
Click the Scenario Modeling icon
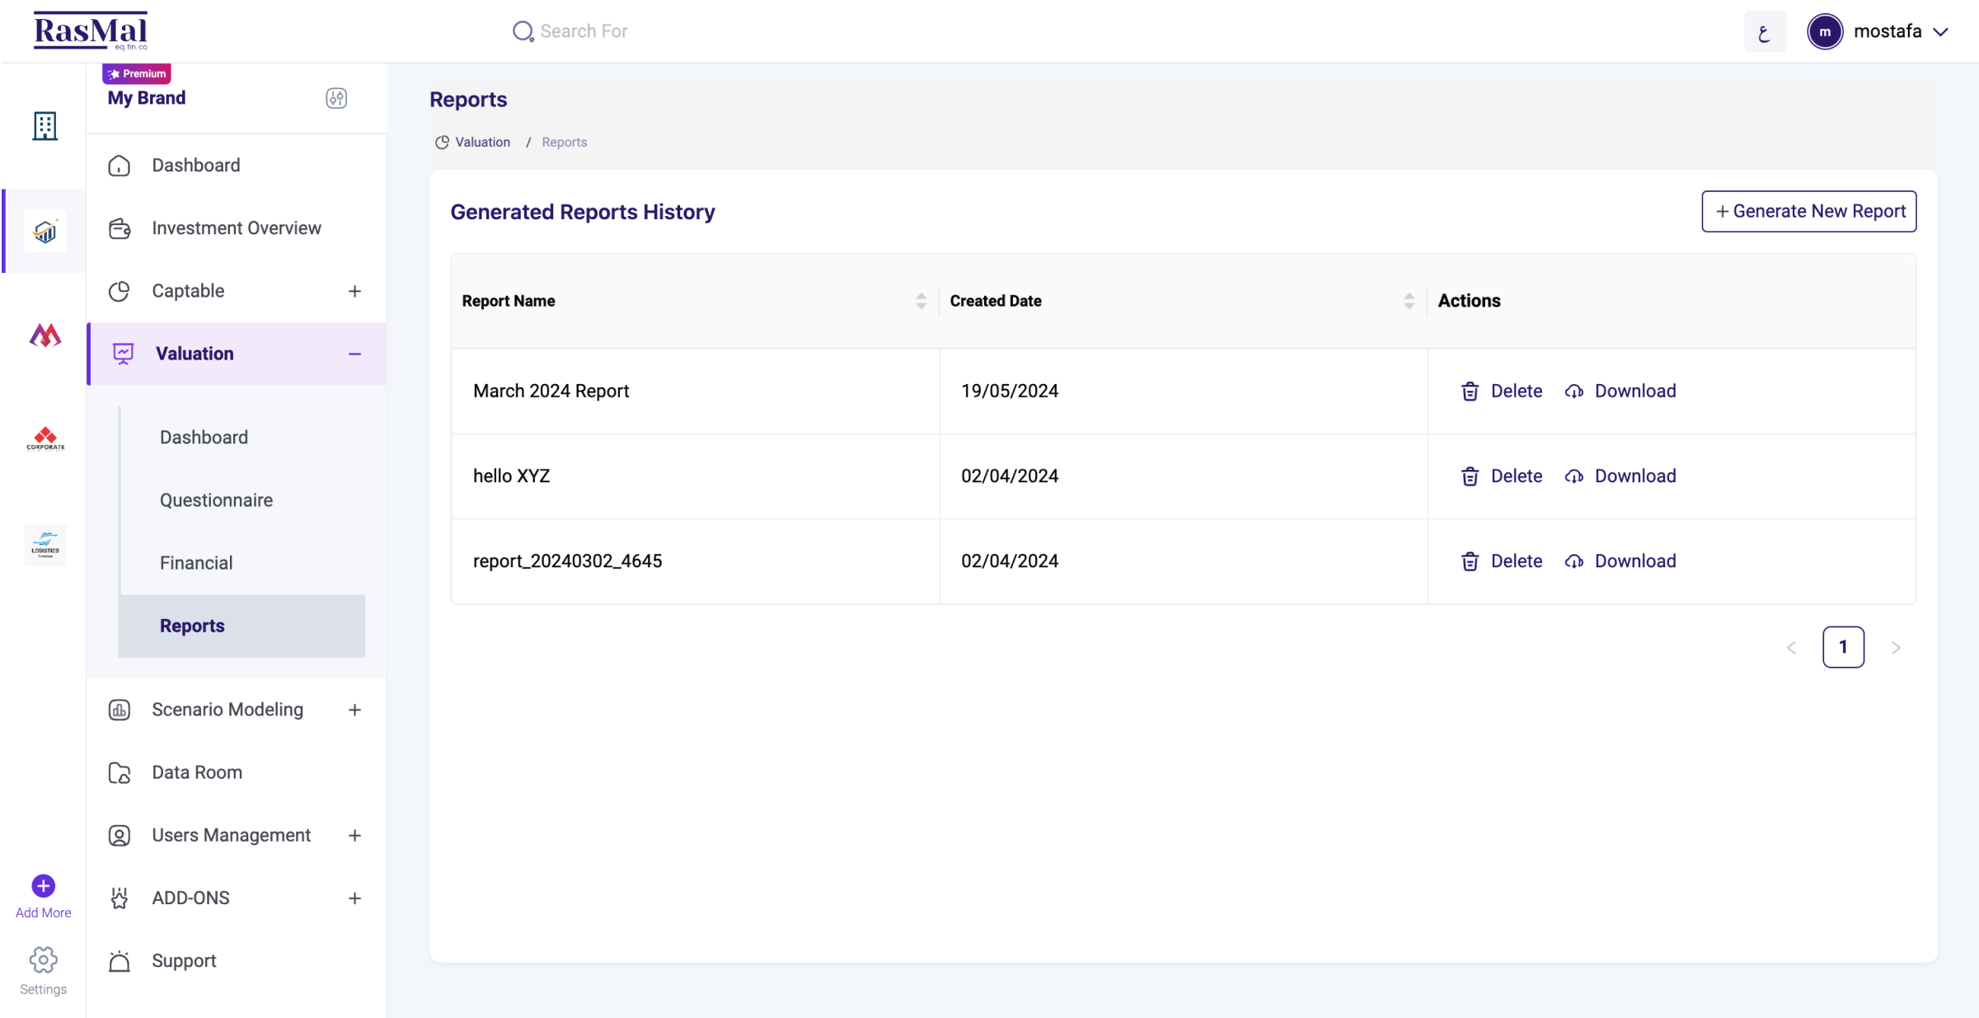coord(120,709)
